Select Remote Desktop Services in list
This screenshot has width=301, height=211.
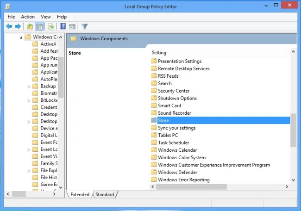pyautogui.click(x=184, y=68)
